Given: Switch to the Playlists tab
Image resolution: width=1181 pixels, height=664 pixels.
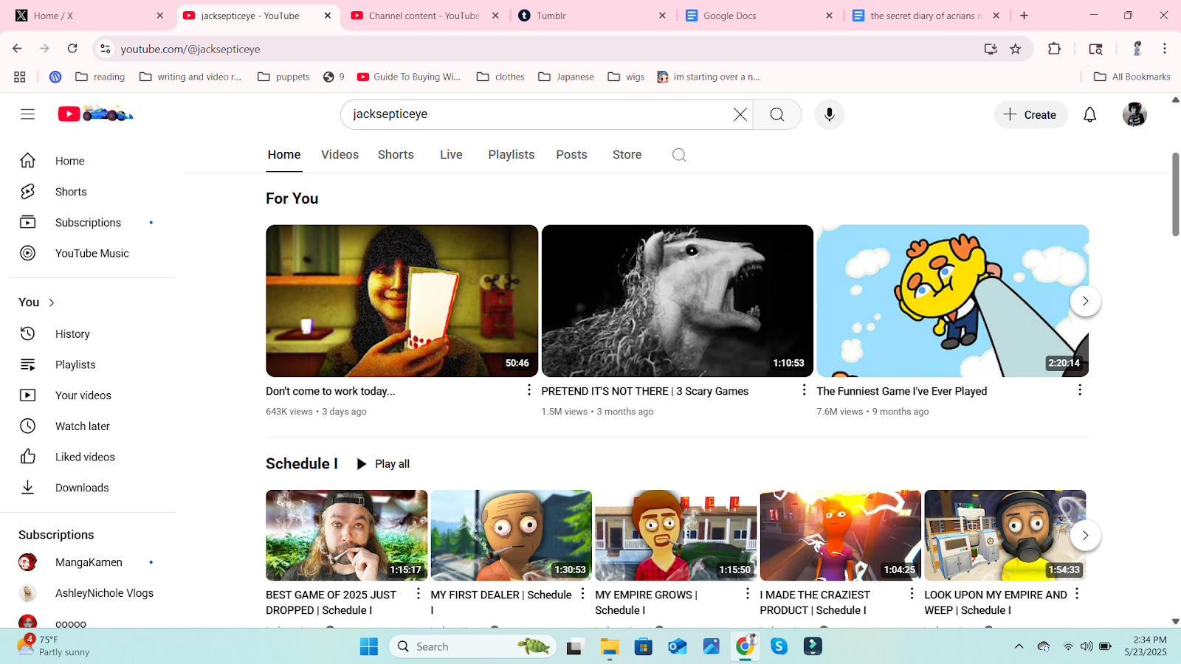Looking at the screenshot, I should (511, 155).
